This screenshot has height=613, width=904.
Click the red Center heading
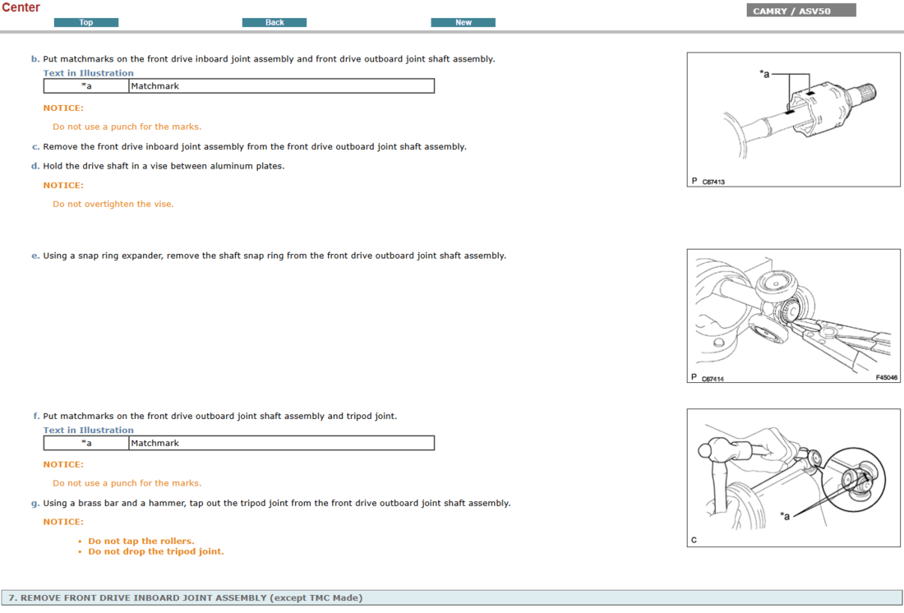click(x=21, y=7)
